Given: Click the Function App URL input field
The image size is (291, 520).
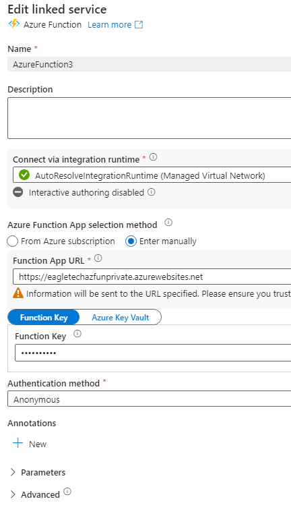Looking at the screenshot, I should coord(152,277).
